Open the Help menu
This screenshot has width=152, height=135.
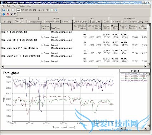29,6
